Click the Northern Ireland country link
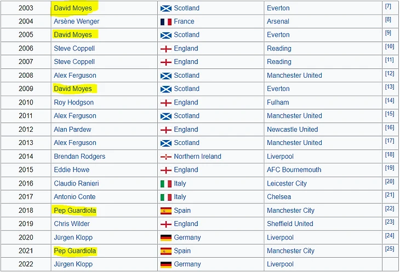 (197, 156)
